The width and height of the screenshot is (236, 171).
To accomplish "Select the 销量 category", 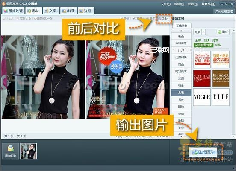I will pos(181,85).
